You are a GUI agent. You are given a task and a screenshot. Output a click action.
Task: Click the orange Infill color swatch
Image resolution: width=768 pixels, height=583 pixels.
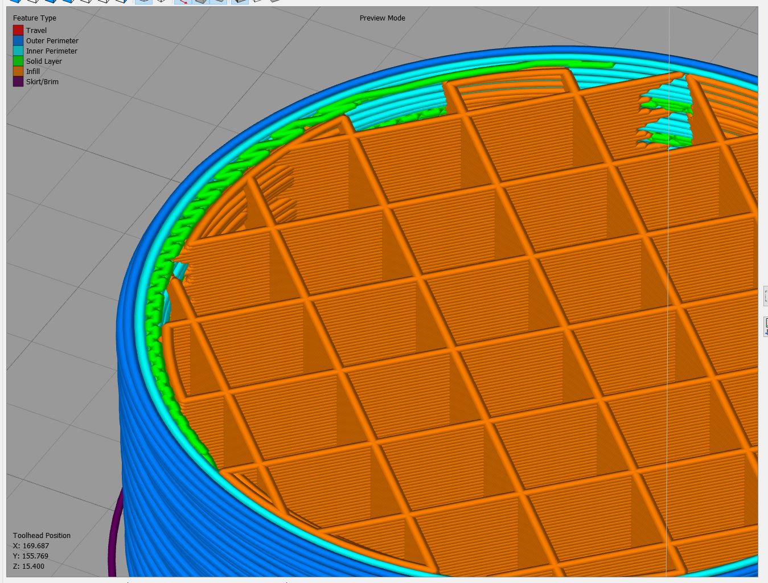point(18,71)
